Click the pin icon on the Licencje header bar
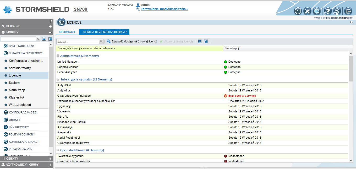This screenshot has height=169, width=356. tap(352, 23)
